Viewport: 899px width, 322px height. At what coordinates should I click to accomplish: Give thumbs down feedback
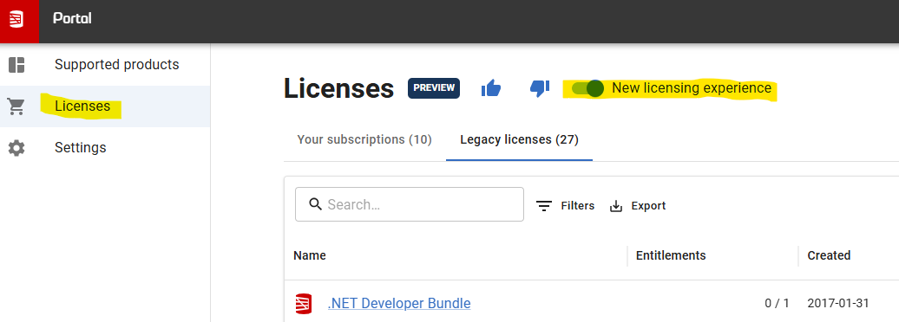point(540,88)
